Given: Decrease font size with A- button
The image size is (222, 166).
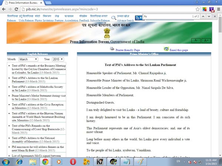Looking at the screenshot, I should pos(195,40).
